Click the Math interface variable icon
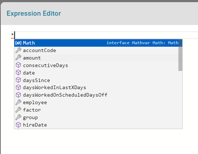198x154 pixels. pos(18,43)
